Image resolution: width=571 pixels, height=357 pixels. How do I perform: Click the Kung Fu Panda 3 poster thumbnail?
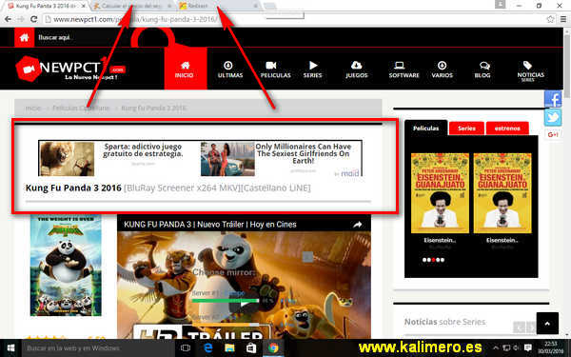[66, 266]
